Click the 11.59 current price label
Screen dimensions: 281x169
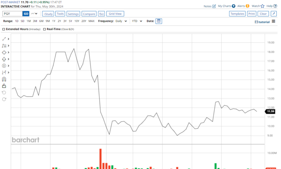click(x=270, y=111)
